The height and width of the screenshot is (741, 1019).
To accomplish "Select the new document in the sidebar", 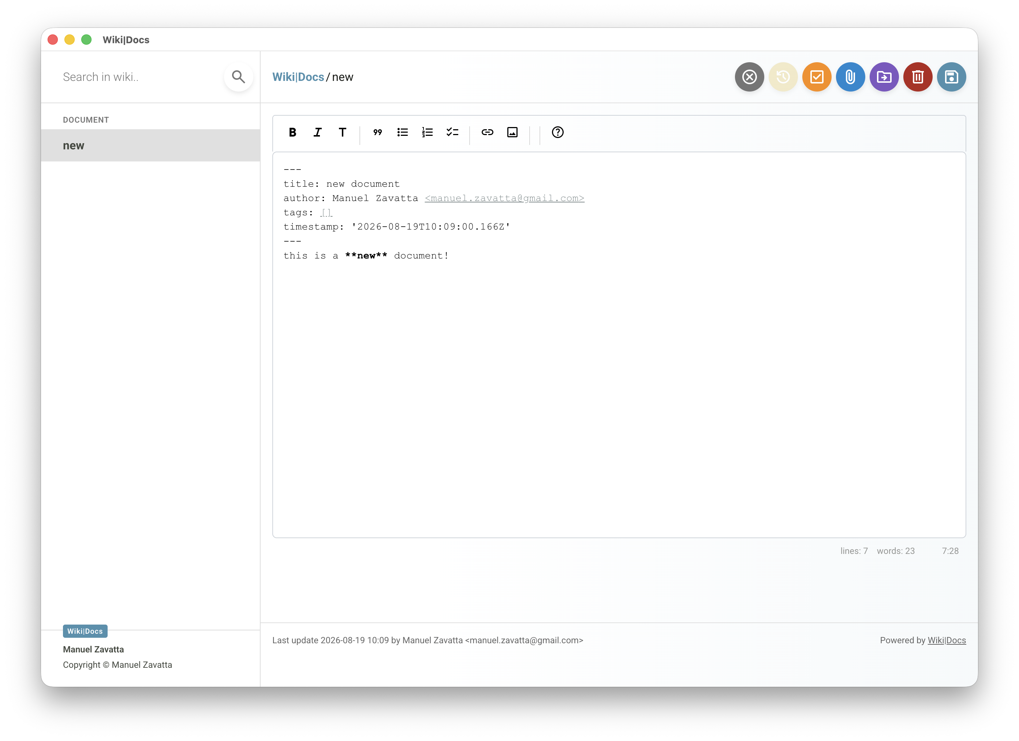I will [150, 146].
